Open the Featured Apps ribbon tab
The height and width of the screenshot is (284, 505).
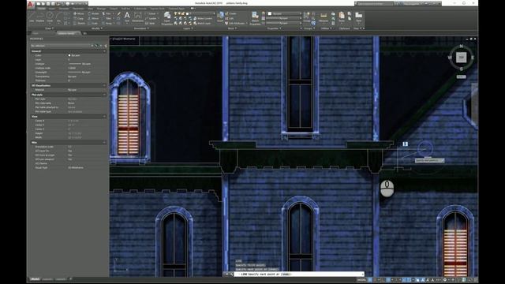click(x=177, y=9)
